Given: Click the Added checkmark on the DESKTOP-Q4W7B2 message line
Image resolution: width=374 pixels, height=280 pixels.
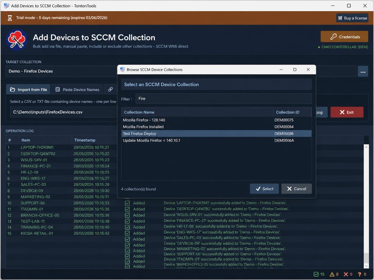Looking at the screenshot, I should 127,209.
